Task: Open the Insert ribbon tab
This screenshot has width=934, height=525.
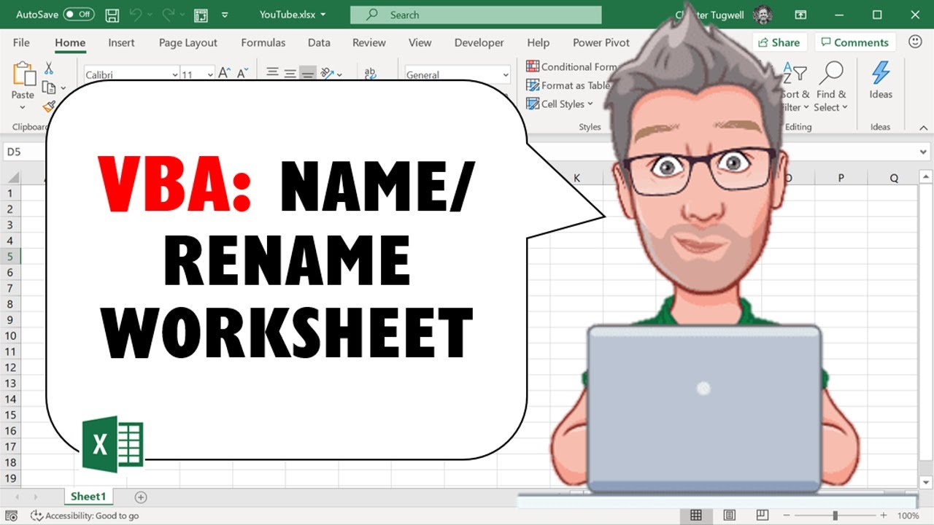Action: pyautogui.click(x=121, y=42)
